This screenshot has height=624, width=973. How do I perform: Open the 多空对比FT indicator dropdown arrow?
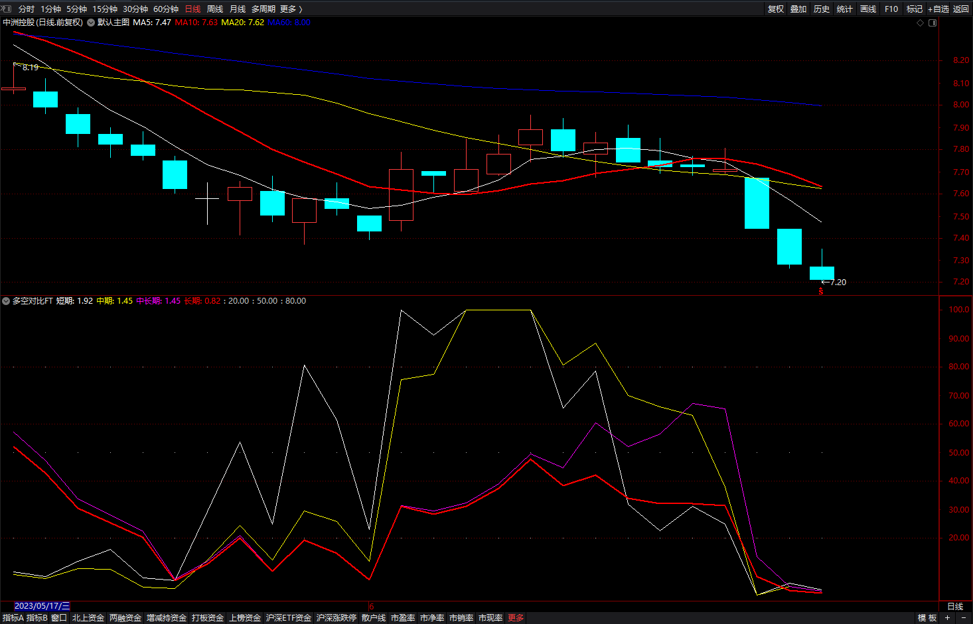pos(6,301)
